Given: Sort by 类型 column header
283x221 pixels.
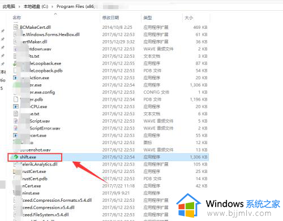Looking at the screenshot, I should pyautogui.click(x=148, y=18).
